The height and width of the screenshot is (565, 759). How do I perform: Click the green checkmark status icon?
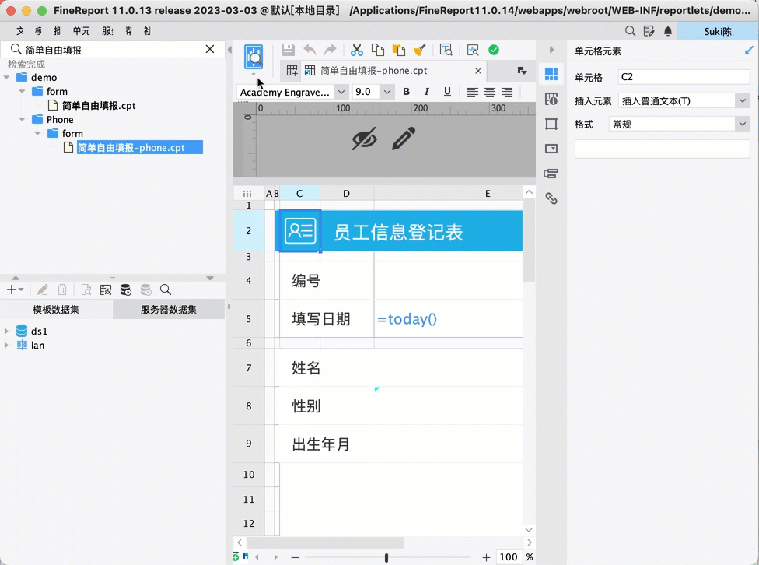click(x=494, y=50)
